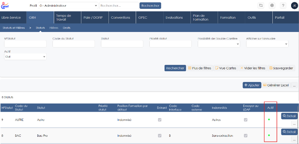Switch to the Statuts sub-tab
The image size is (299, 144).
(x=40, y=28)
